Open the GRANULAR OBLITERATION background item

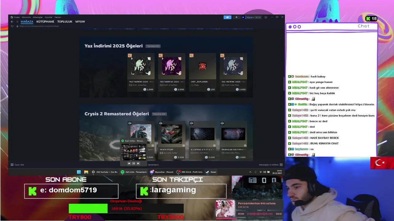(x=233, y=140)
